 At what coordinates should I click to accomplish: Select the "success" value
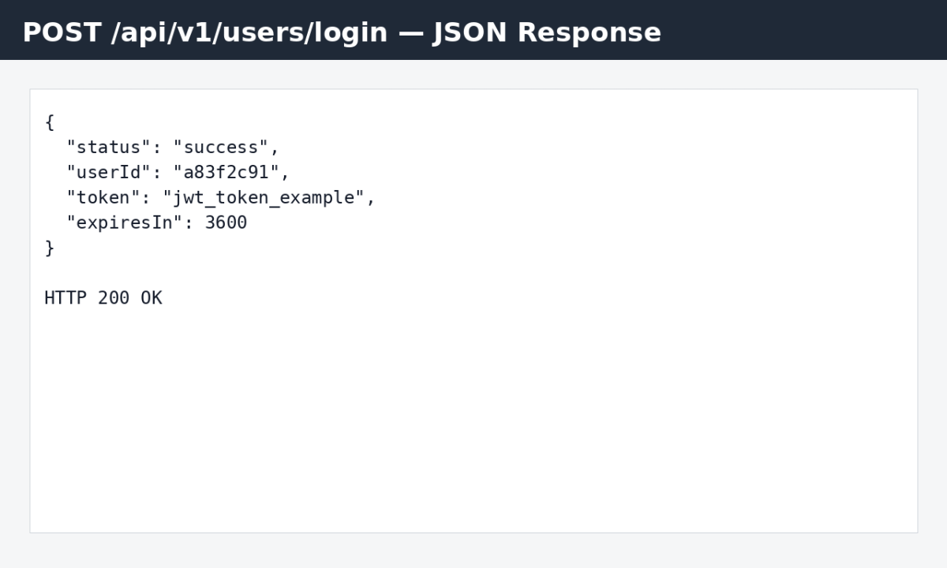click(221, 148)
